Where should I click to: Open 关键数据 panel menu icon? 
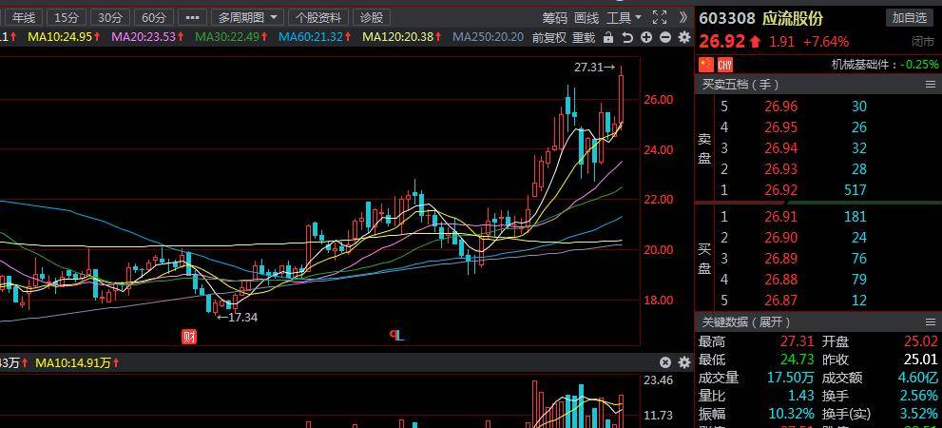point(931,321)
